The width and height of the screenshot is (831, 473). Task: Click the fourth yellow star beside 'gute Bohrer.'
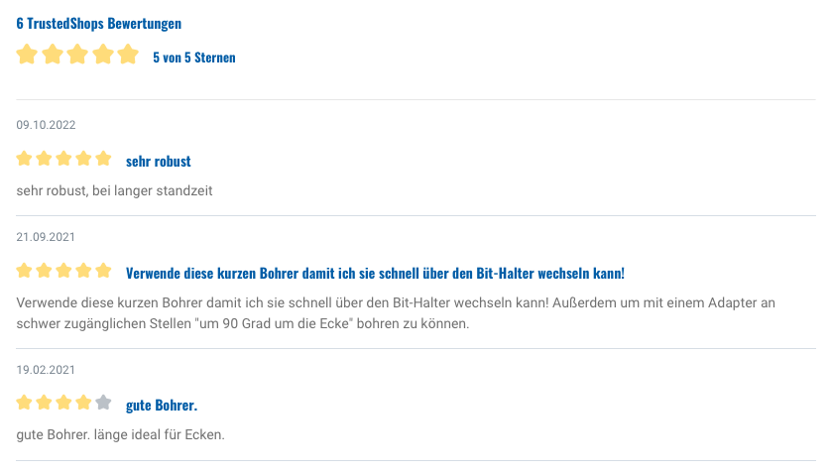pyautogui.click(x=84, y=403)
